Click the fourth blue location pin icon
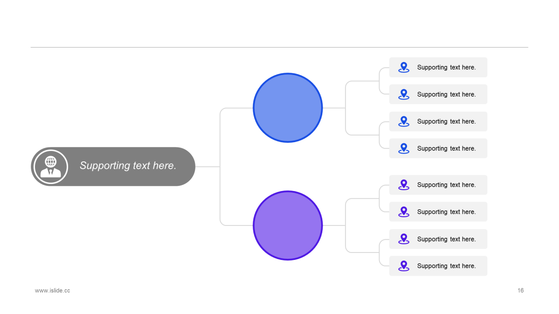 click(404, 148)
